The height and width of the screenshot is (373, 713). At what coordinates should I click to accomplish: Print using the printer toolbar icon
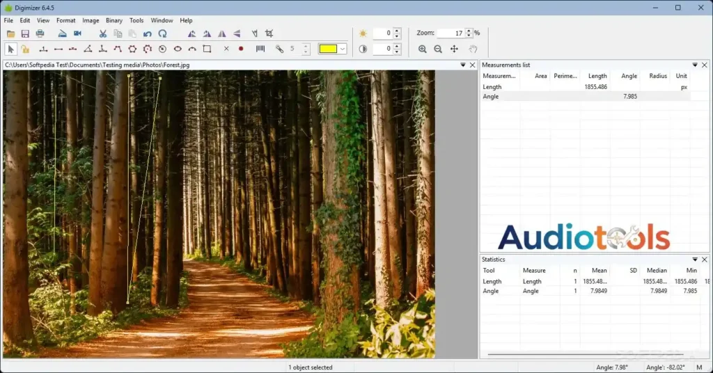tap(40, 33)
